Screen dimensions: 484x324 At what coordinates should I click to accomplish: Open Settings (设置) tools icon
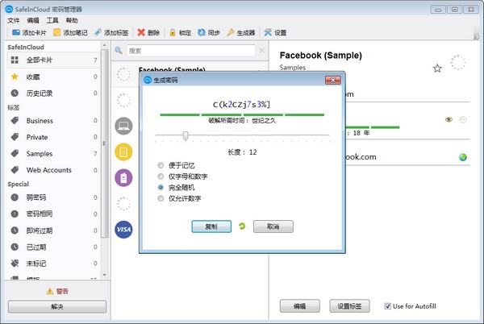tap(268, 32)
